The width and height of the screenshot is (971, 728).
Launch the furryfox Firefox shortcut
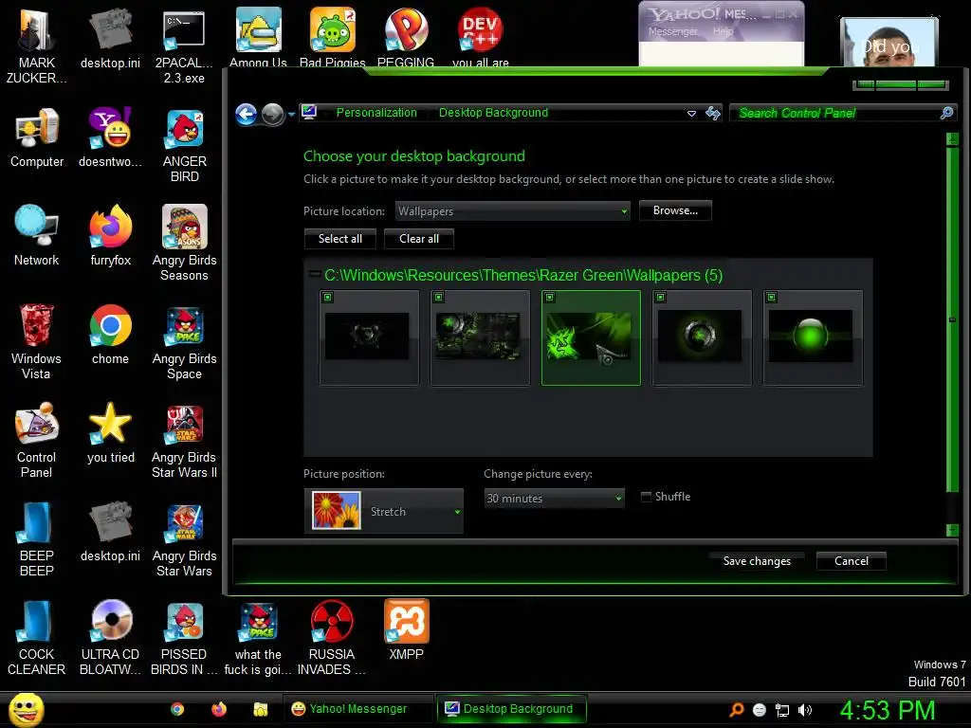[110, 236]
